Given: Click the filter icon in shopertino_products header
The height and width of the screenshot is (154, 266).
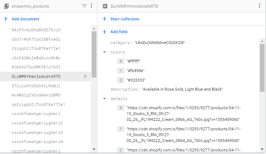Looking at the screenshot, I should [x=84, y=6].
